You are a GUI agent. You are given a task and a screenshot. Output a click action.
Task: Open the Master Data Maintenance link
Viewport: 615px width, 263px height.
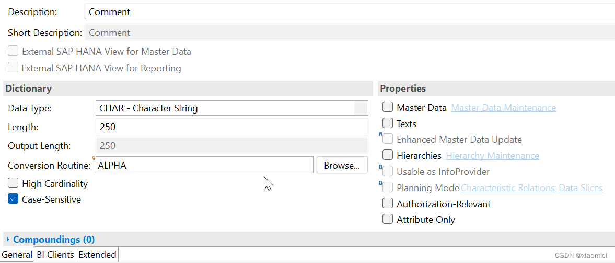(x=504, y=107)
